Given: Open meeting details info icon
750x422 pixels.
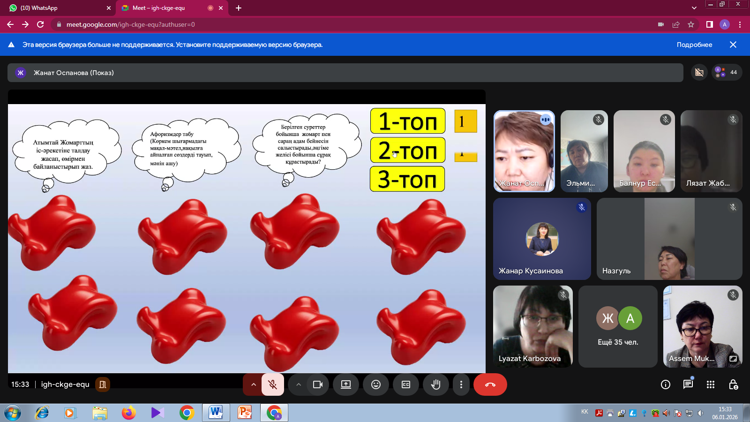Looking at the screenshot, I should point(665,384).
